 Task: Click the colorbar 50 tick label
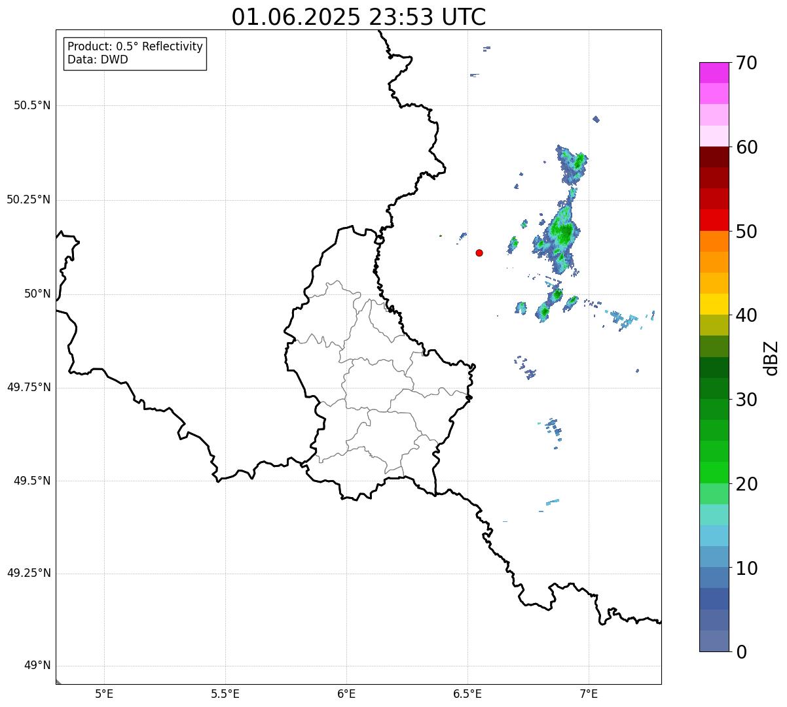click(746, 232)
